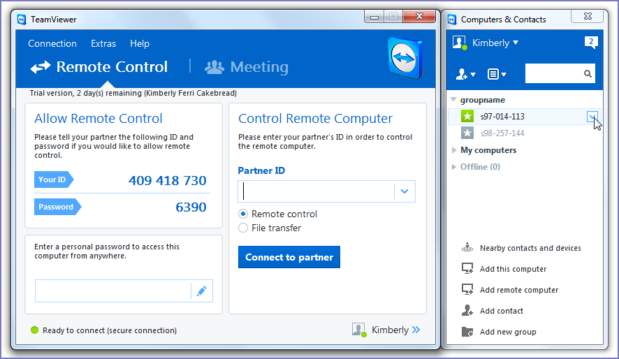Click Kimberly's avatar in the bottom status bar

click(359, 330)
